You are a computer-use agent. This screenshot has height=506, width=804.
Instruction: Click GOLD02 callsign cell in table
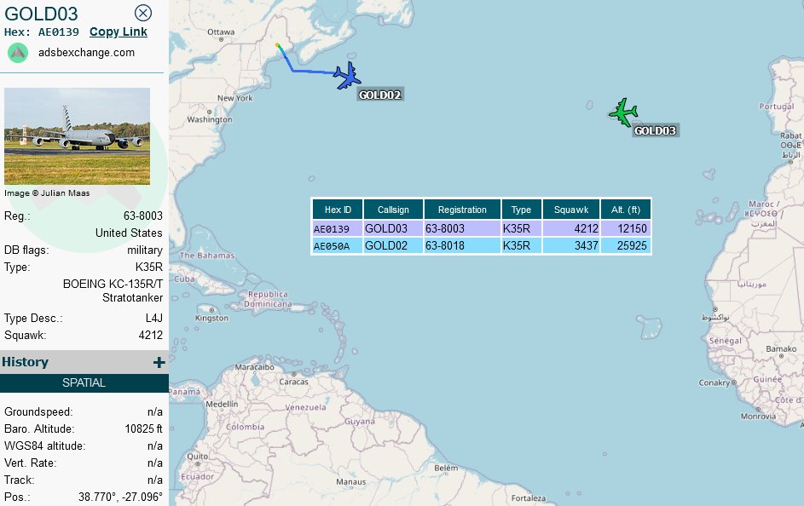(393, 246)
